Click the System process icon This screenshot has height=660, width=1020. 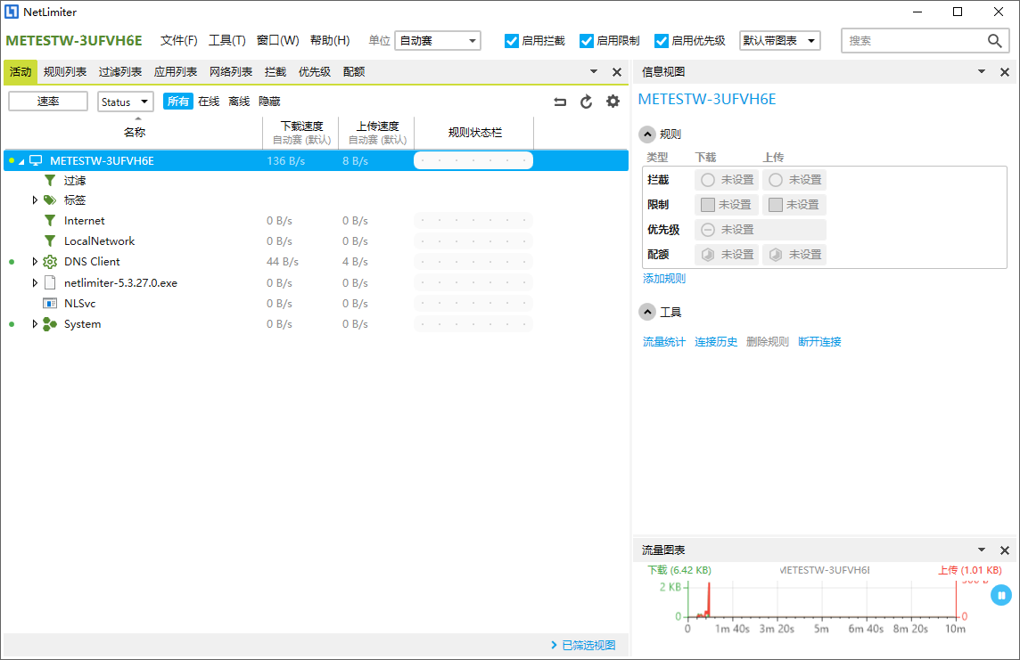50,324
